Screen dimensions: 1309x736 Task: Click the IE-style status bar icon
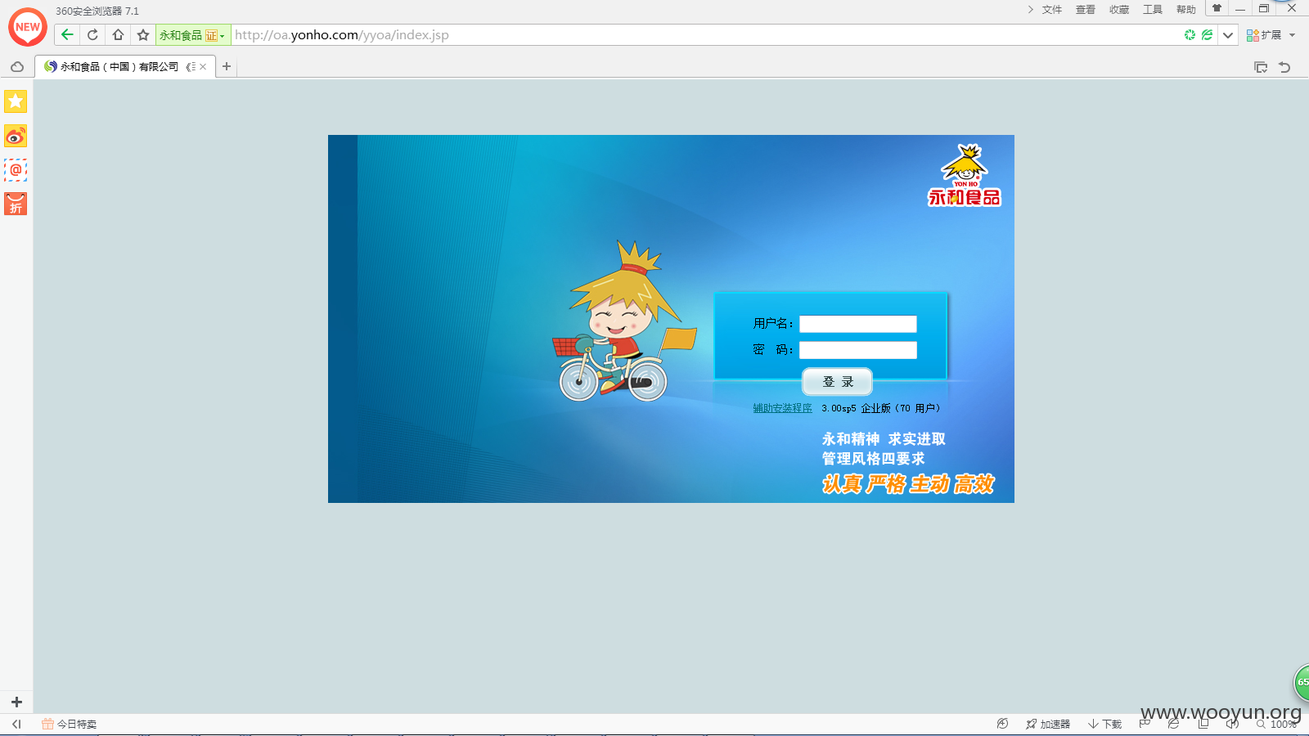tap(1173, 724)
